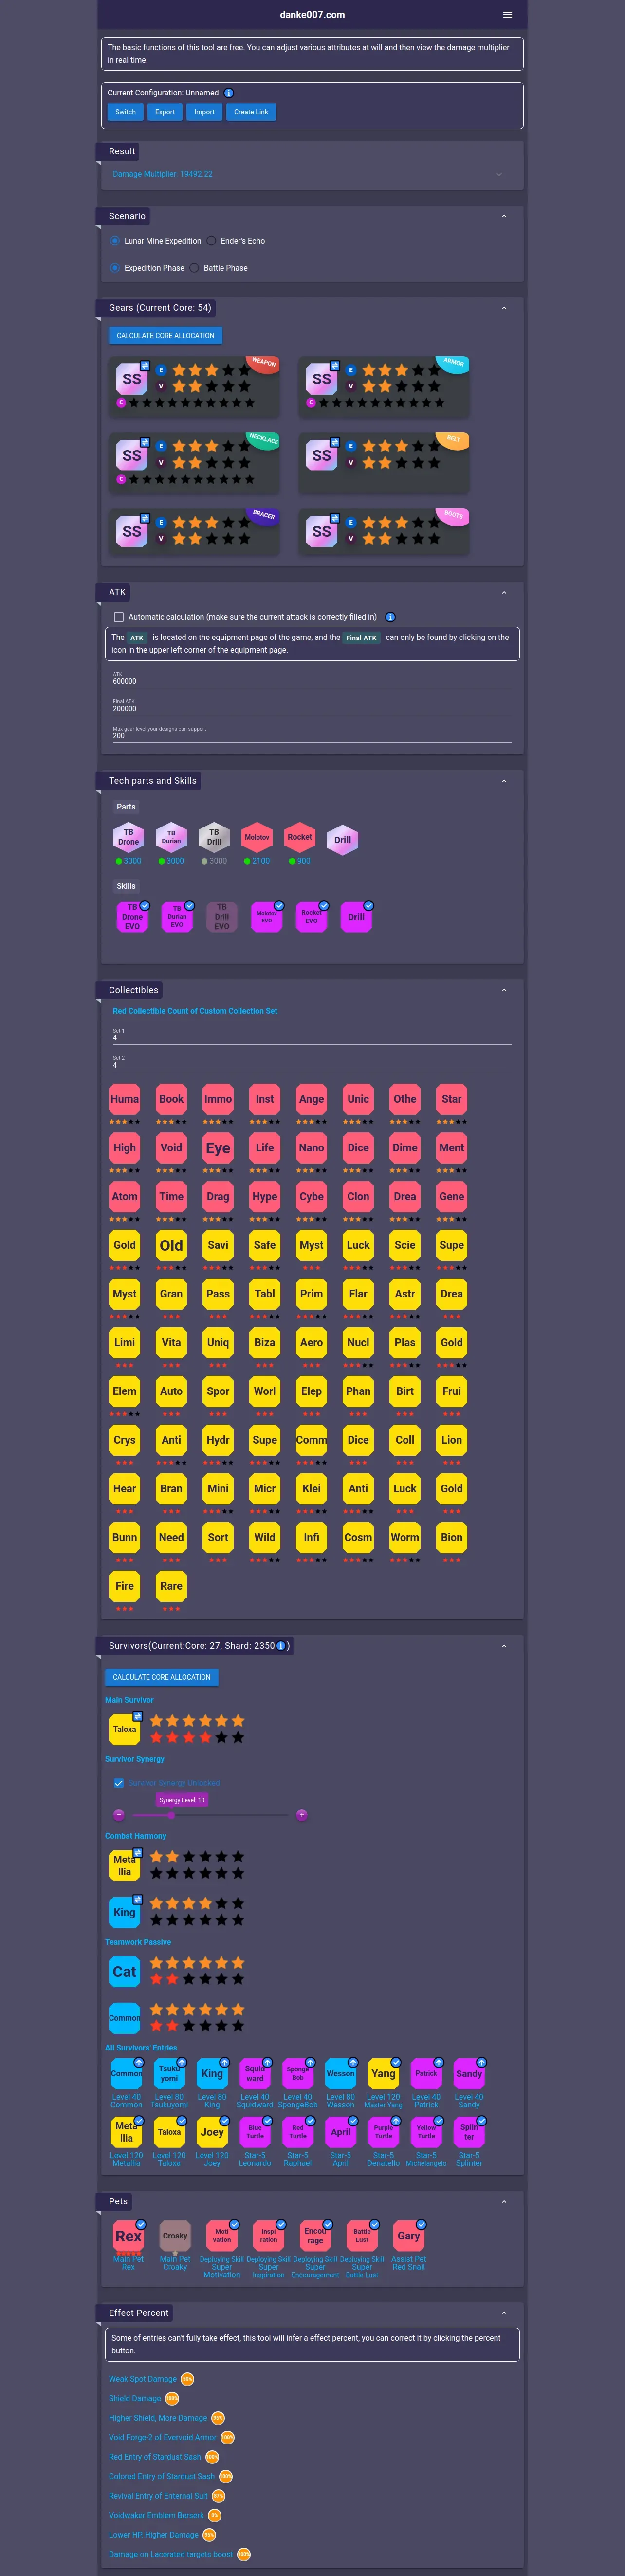Click the Cat Teamwork Passive survivor tile
Image resolution: width=625 pixels, height=2576 pixels.
(124, 1972)
